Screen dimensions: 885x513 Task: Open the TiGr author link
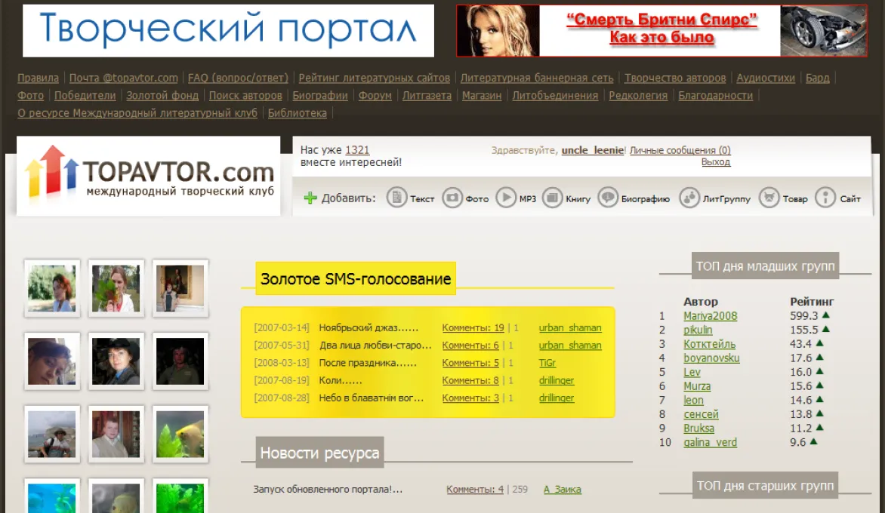pyautogui.click(x=547, y=362)
